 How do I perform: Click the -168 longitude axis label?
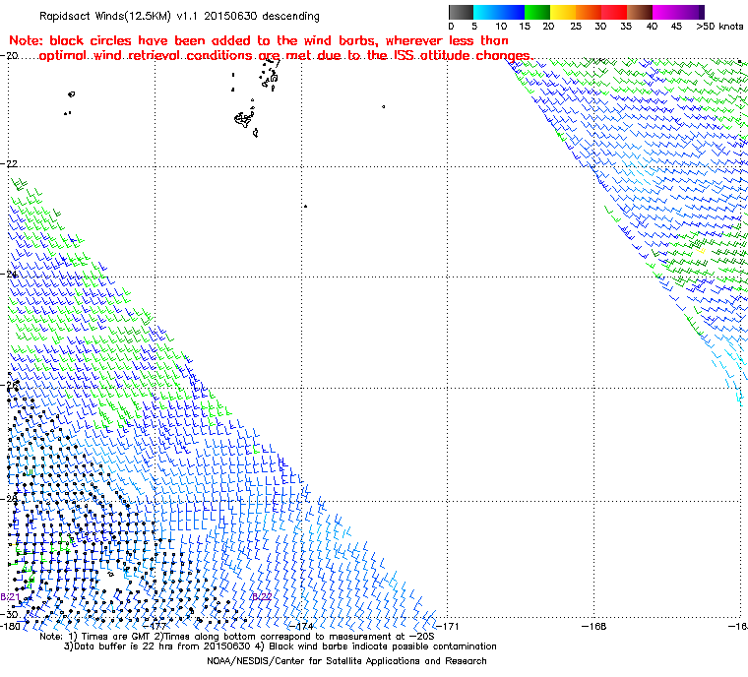click(594, 626)
